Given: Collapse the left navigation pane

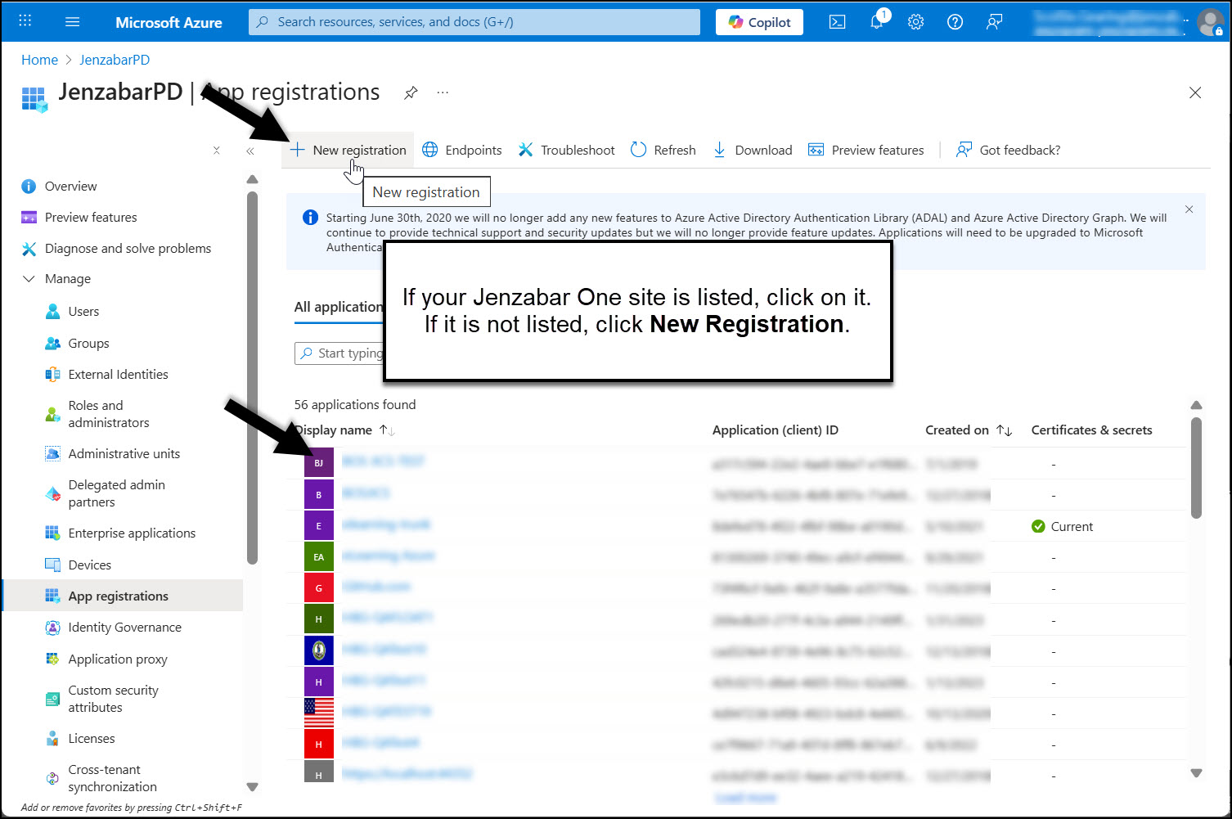Looking at the screenshot, I should click(x=250, y=151).
